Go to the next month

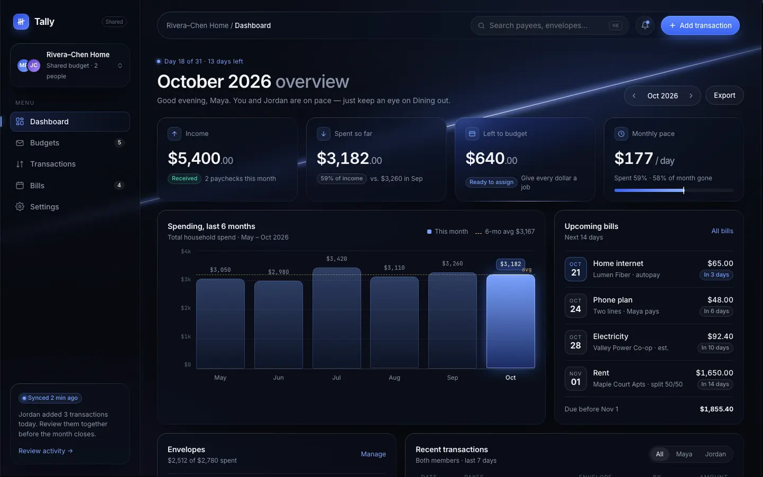coord(691,96)
